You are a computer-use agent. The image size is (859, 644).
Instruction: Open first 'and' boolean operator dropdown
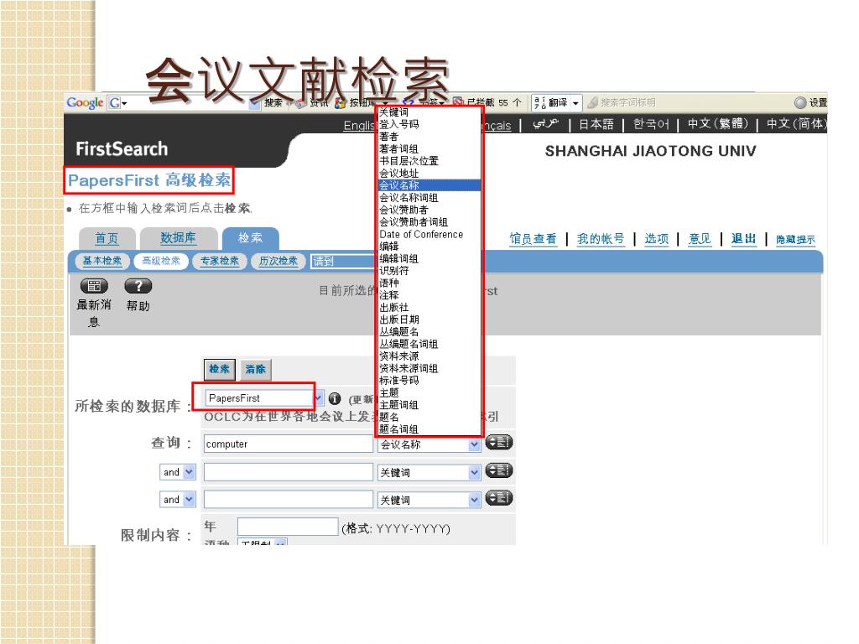(189, 471)
